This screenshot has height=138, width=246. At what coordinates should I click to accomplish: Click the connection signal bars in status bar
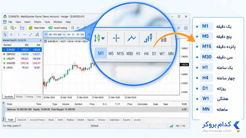(x=171, y=126)
